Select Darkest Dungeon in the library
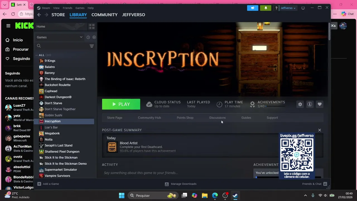Screen dimensions: 357x201 tap(58, 97)
